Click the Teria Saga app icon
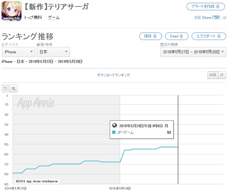 click(x=11, y=11)
